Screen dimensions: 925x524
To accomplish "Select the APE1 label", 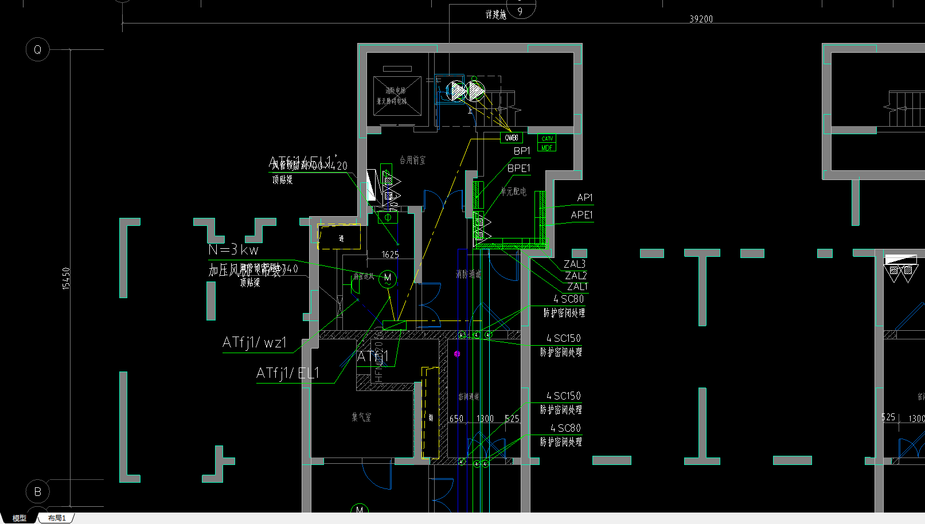I will coord(582,214).
